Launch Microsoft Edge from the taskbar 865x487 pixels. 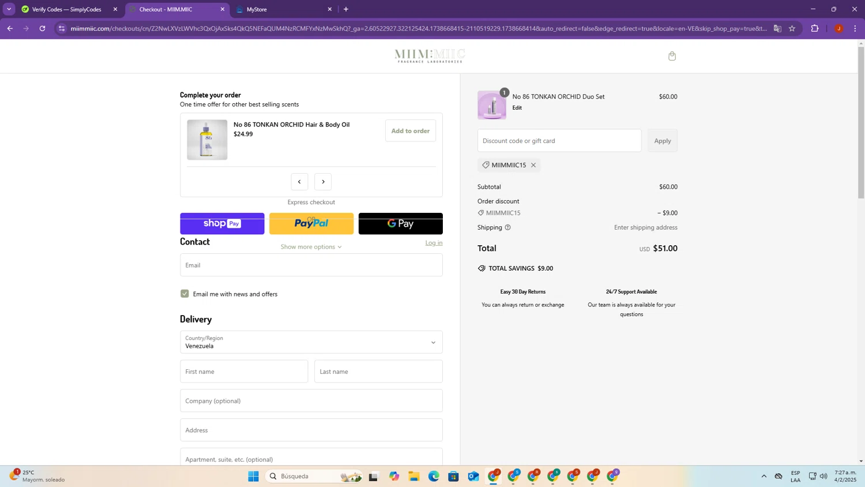click(x=434, y=476)
